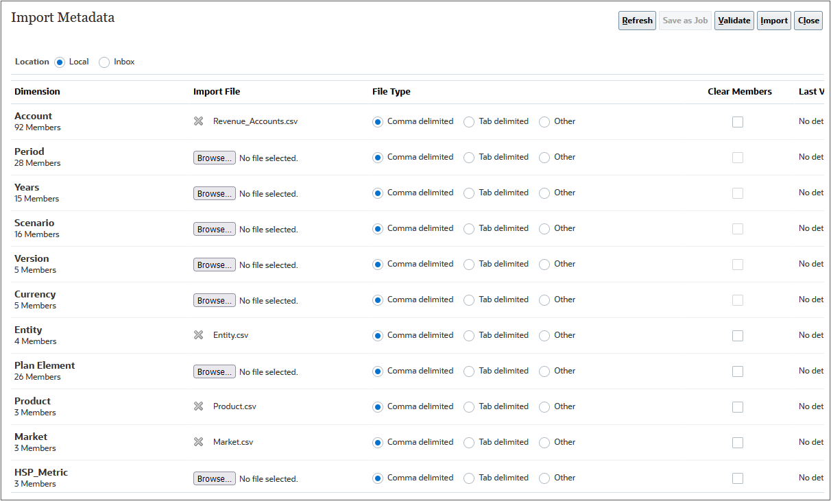Viewport: 831px width, 501px height.
Task: Clear the Product.csv file selection
Action: tap(199, 406)
